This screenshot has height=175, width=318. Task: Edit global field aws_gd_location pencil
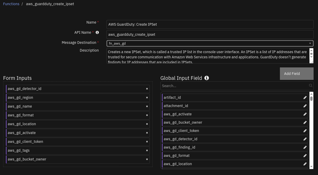305,164
